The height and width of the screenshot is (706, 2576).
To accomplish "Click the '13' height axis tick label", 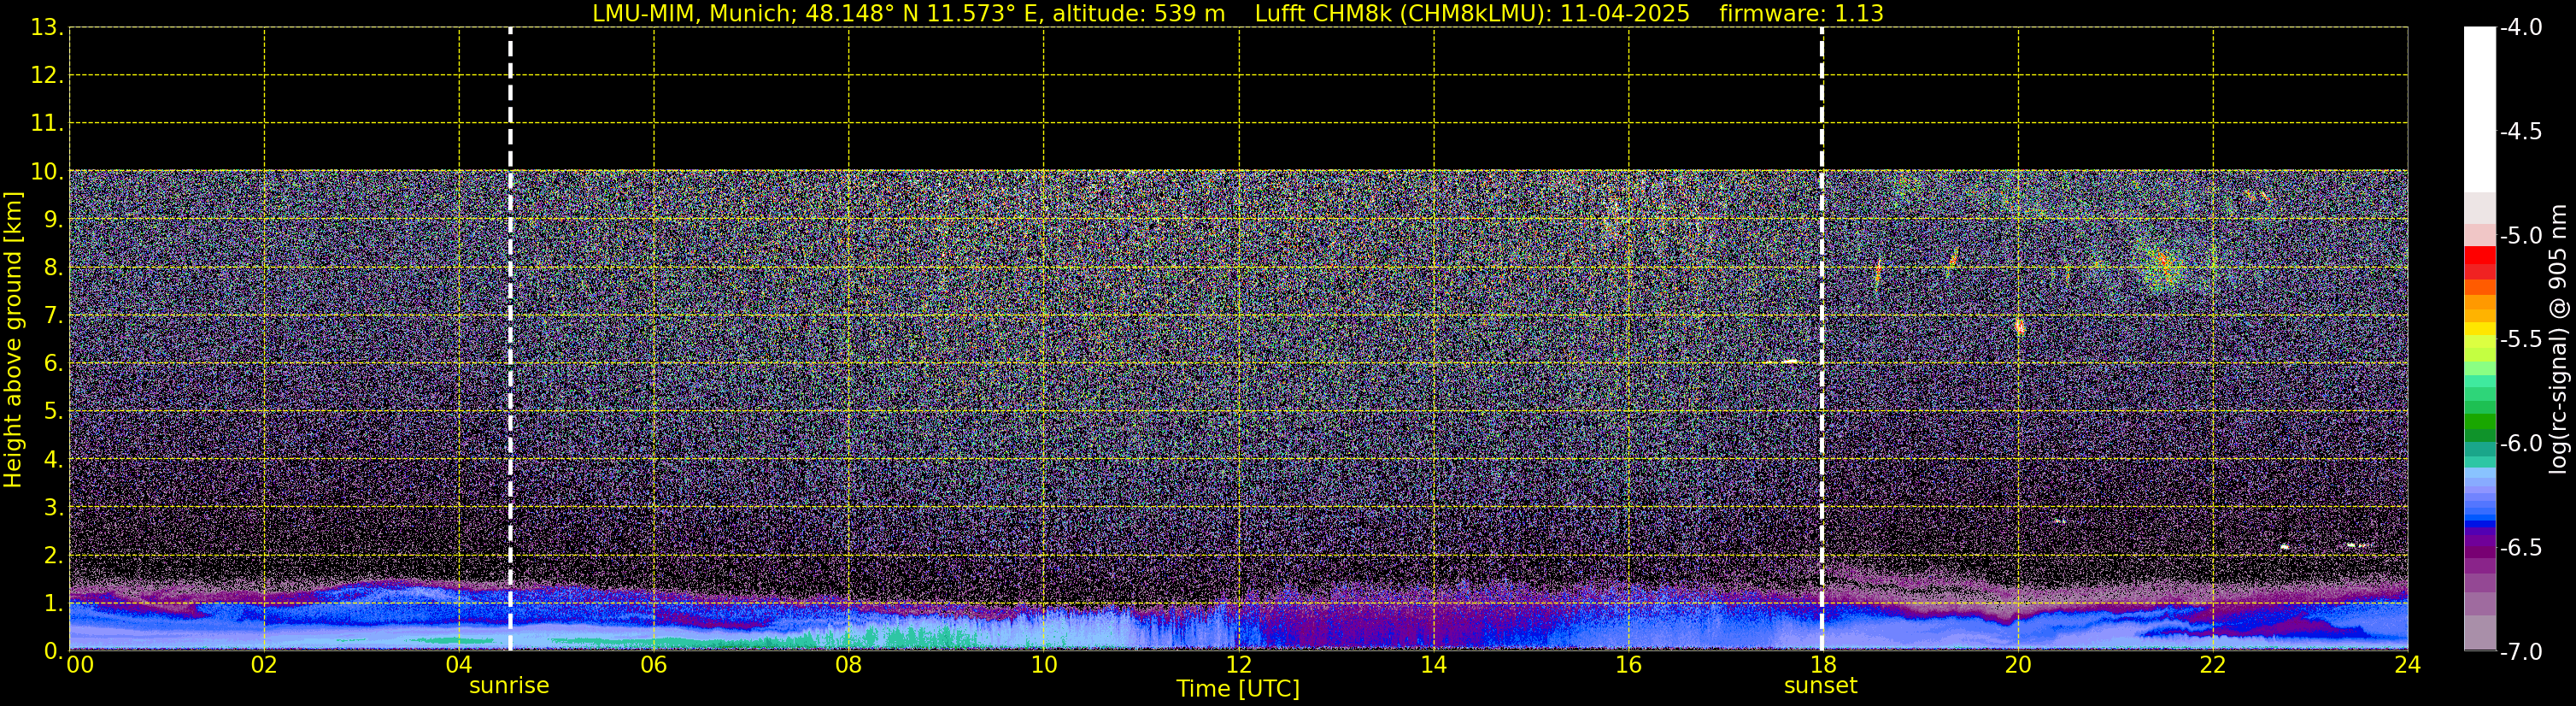I will [46, 28].
